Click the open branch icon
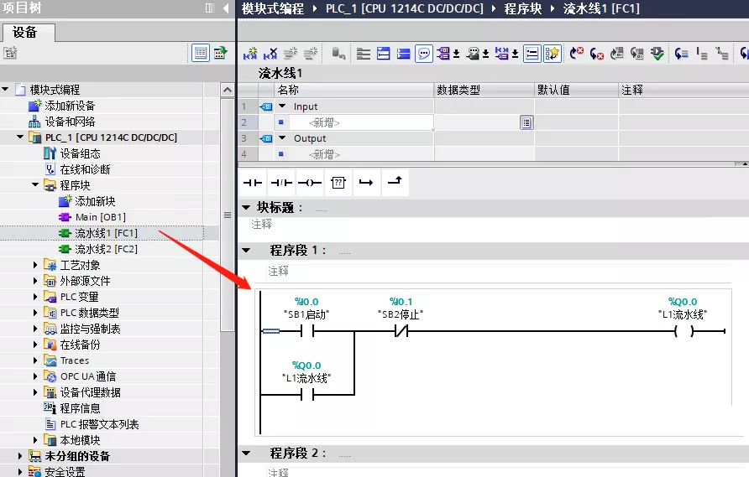This screenshot has height=477, width=749. coord(366,182)
